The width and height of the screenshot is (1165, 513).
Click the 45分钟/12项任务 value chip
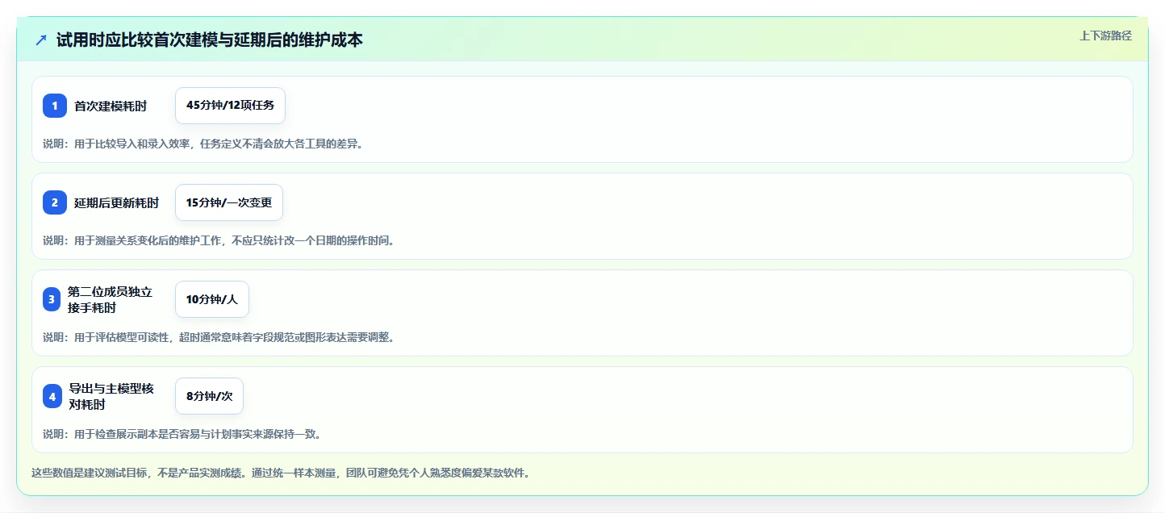tap(230, 106)
